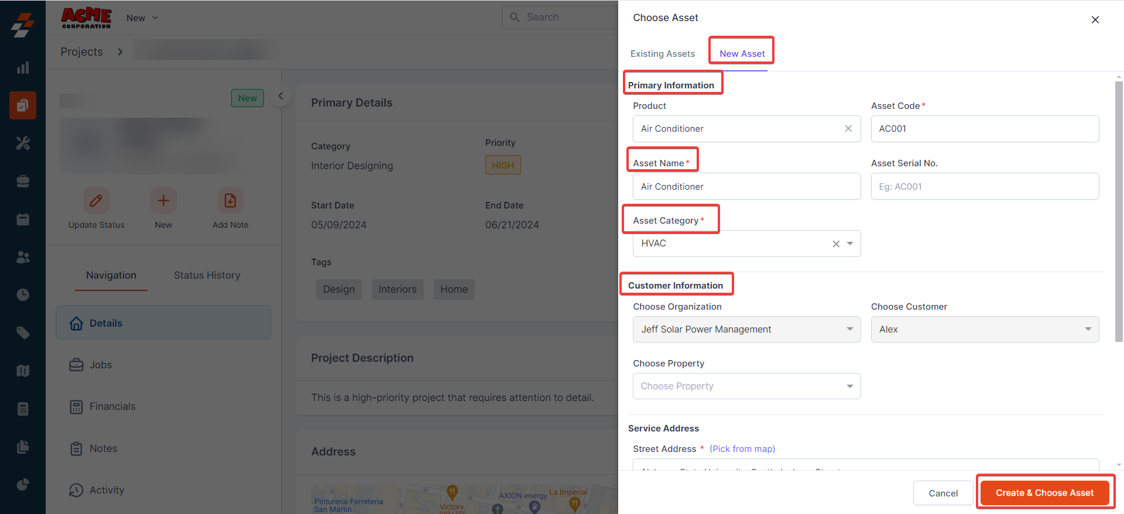Expand the Choose Property dropdown
This screenshot has height=514, width=1124.
[746, 386]
